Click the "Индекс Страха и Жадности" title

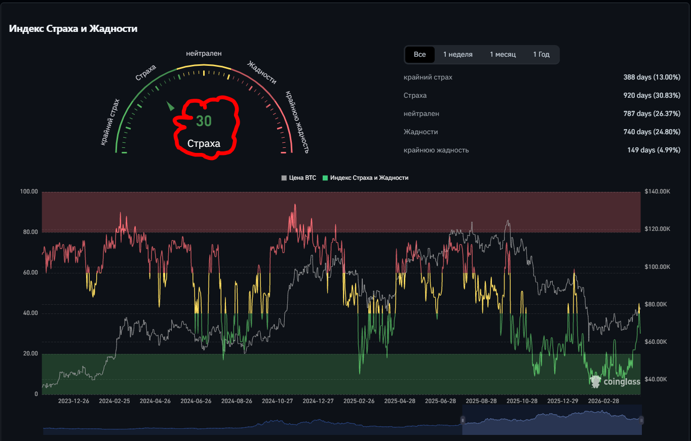(x=73, y=29)
